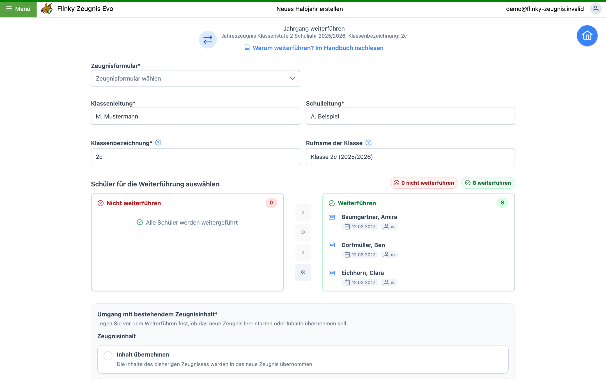Open the Handbuch nachlesen link
This screenshot has height=379, width=606.
[x=318, y=48]
